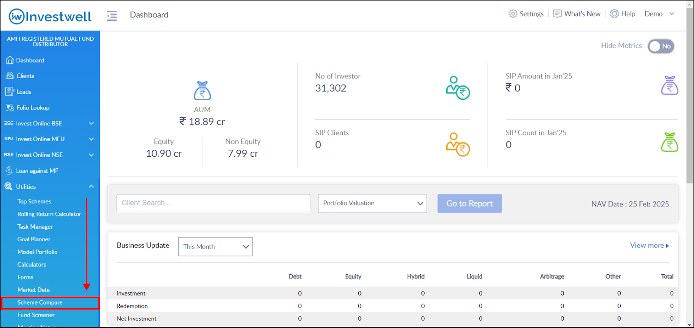Open the This Month period dropdown

coord(216,246)
